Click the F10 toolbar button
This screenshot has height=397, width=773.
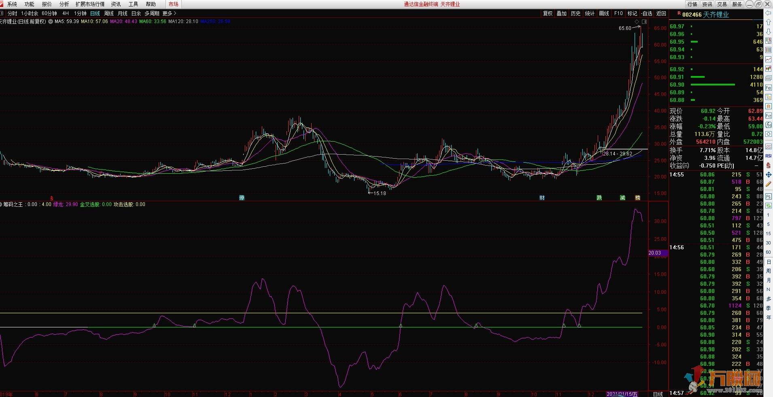tap(618, 13)
